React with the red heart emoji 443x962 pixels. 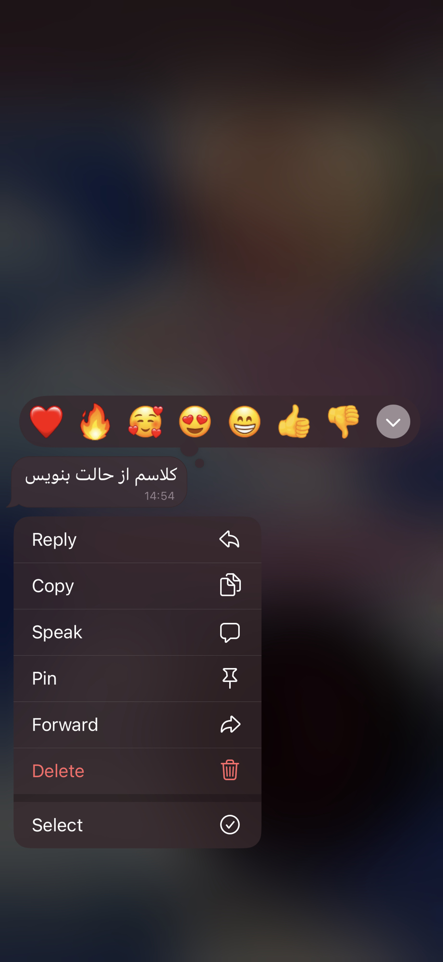(46, 422)
